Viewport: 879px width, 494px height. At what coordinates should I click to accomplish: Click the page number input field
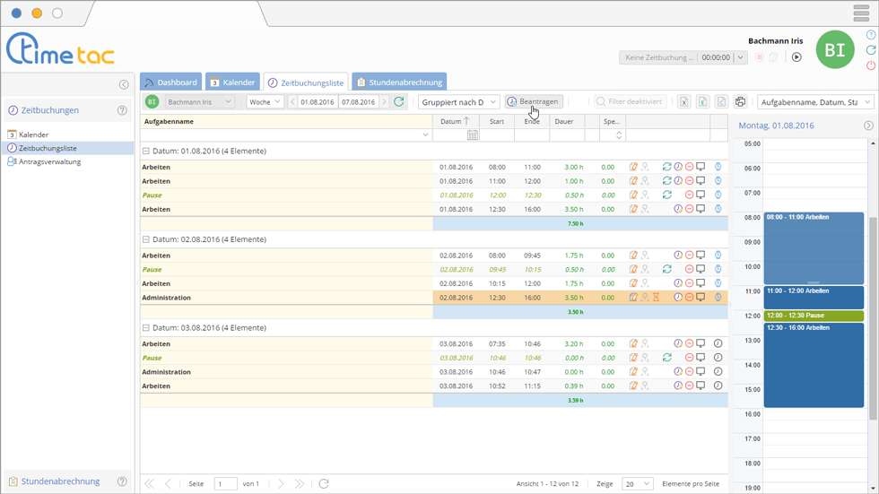(x=225, y=484)
